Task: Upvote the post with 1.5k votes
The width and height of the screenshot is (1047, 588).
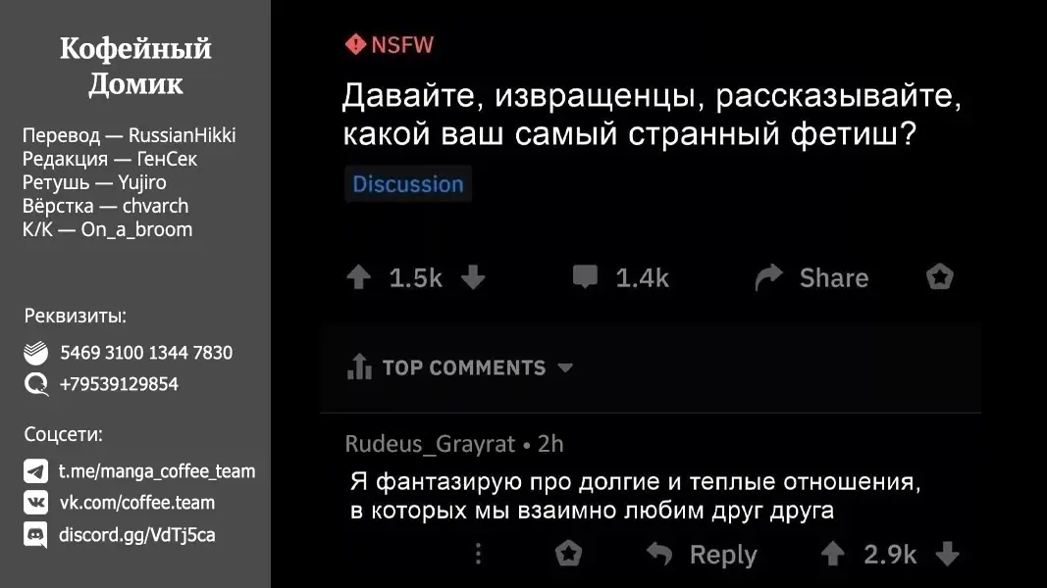Action: point(359,278)
